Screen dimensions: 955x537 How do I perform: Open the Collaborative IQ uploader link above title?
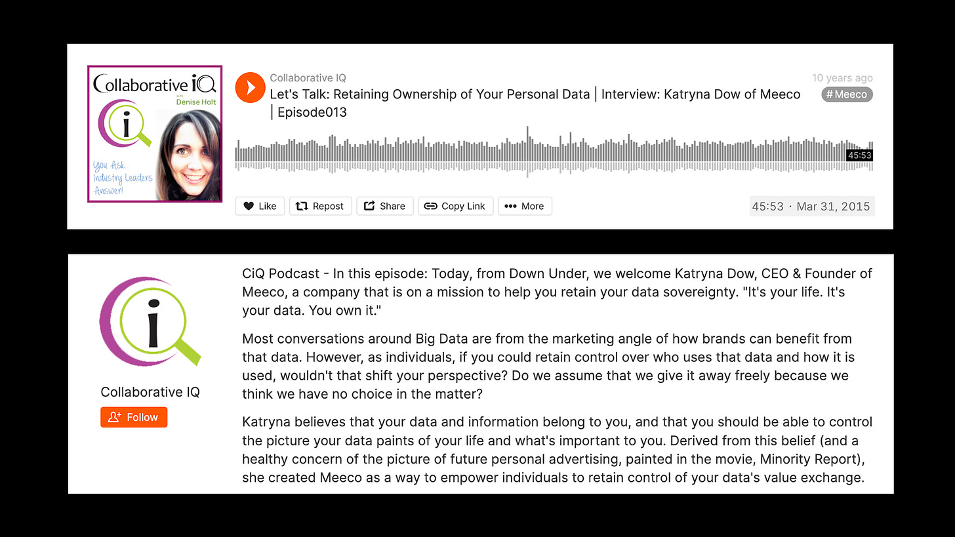308,78
